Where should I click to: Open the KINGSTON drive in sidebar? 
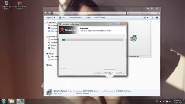[53, 60]
